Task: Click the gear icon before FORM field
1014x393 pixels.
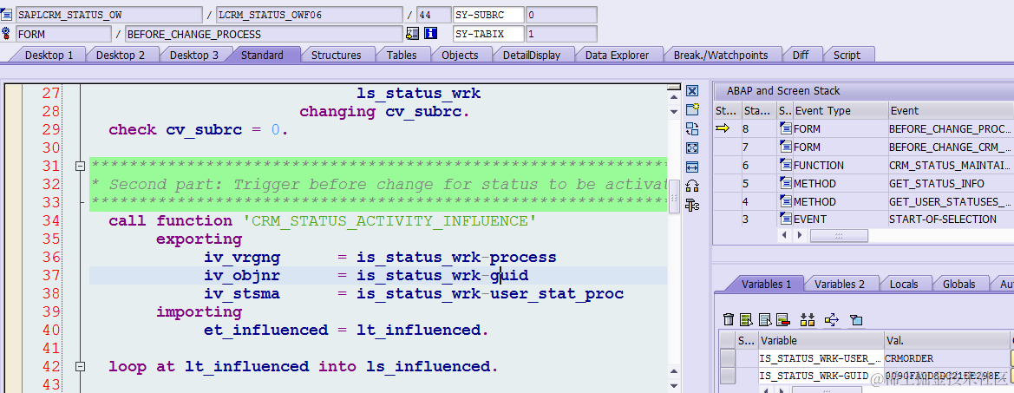Action: [6, 33]
